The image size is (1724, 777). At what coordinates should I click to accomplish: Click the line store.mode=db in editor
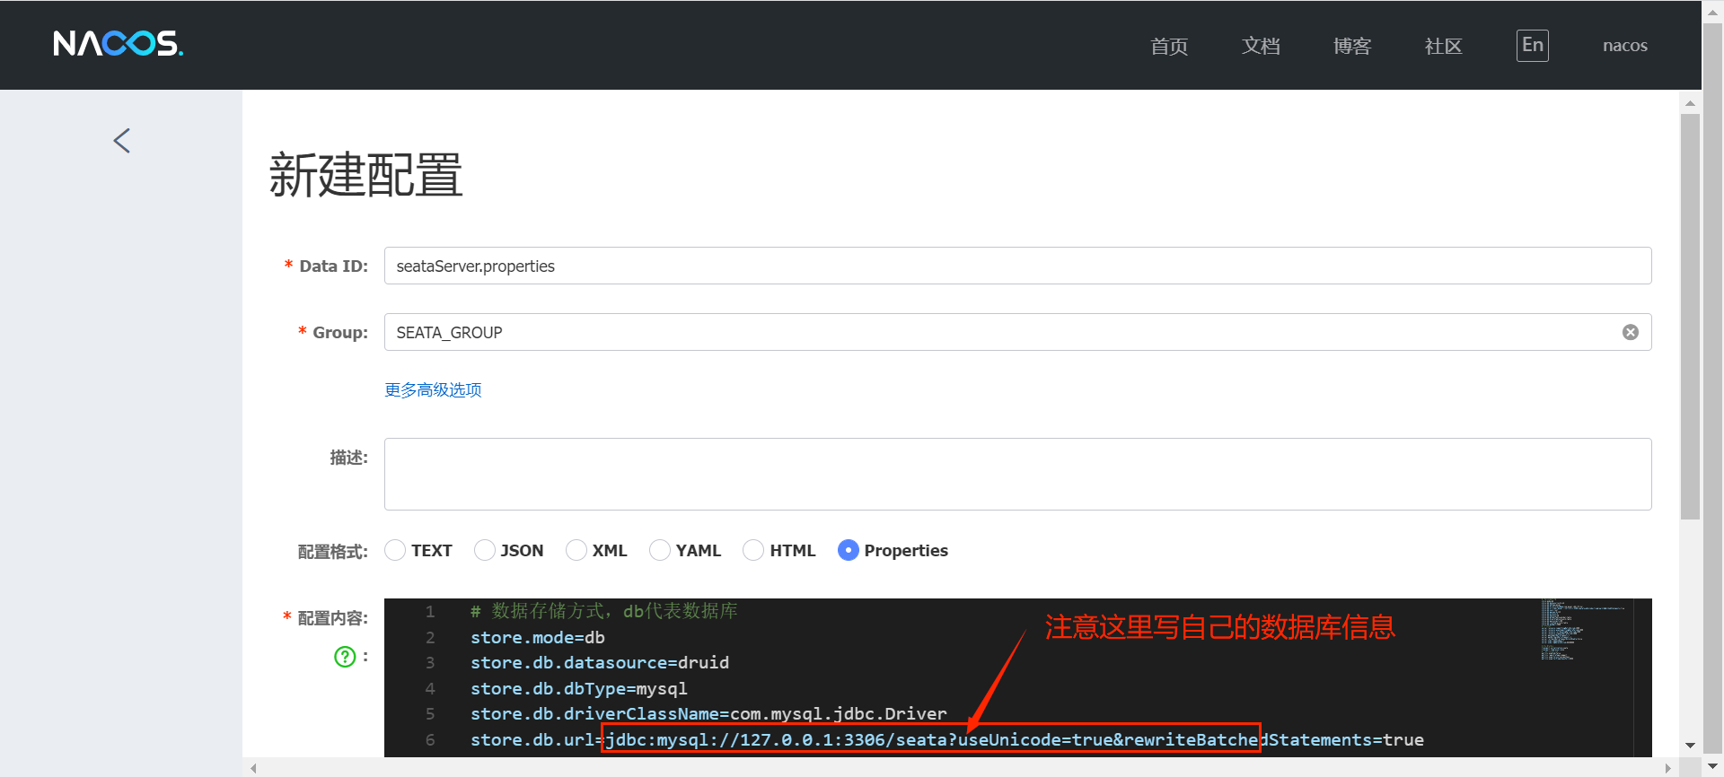[x=538, y=637]
